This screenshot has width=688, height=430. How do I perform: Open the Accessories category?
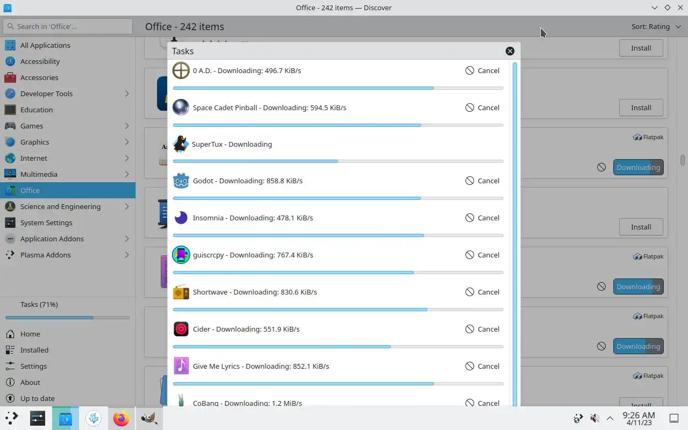pos(68,77)
